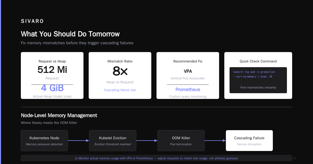Click the warning icon in the bottom banner
The height and width of the screenshot is (164, 313).
pyautogui.click(x=76, y=158)
